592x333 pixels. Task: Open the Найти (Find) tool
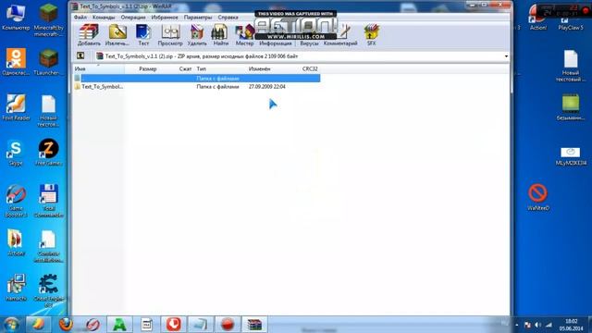tap(220, 35)
